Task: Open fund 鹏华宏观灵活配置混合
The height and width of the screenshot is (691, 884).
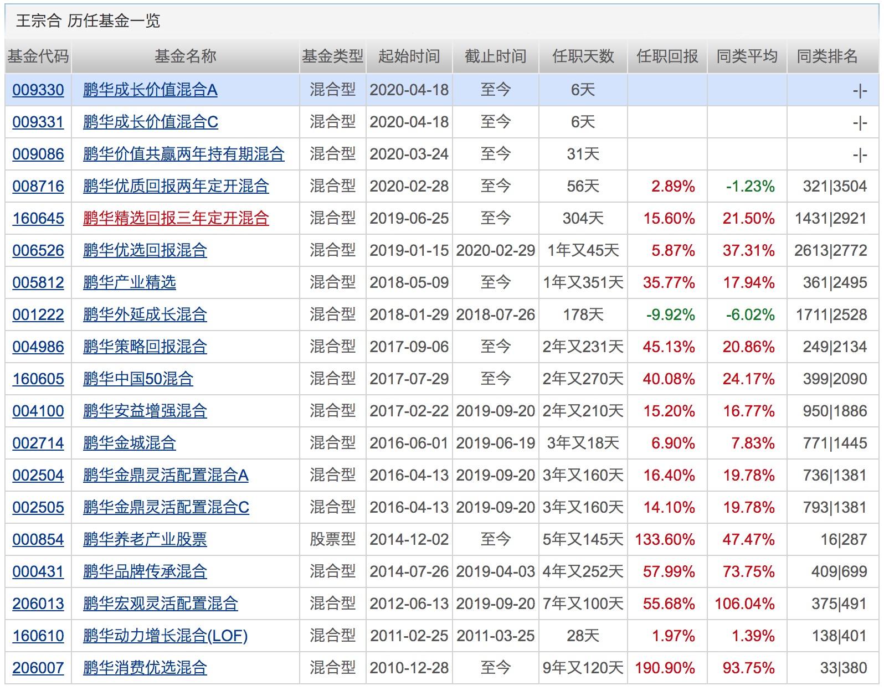Action: (161, 604)
